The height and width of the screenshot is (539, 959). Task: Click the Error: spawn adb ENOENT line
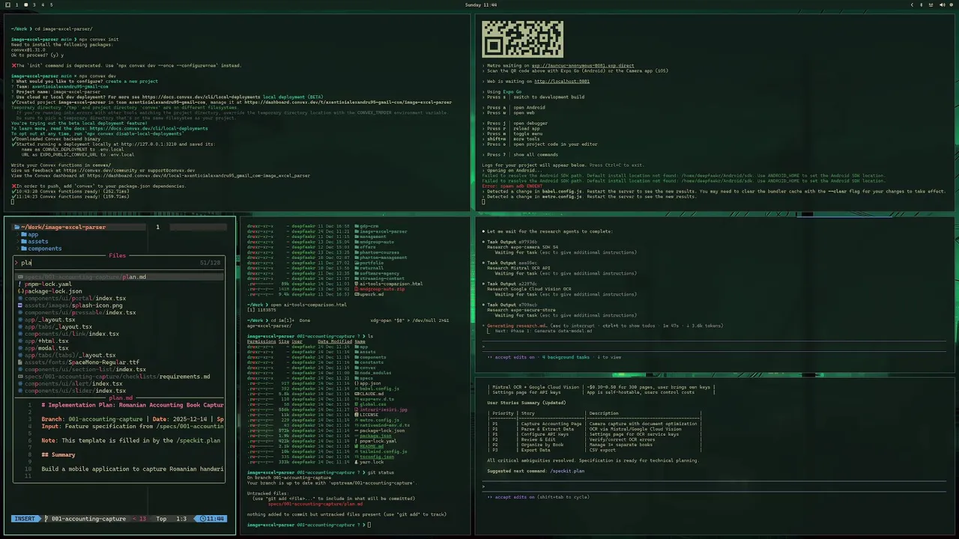coord(512,186)
